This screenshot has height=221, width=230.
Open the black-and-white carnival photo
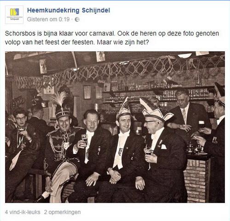(x=115, y=127)
